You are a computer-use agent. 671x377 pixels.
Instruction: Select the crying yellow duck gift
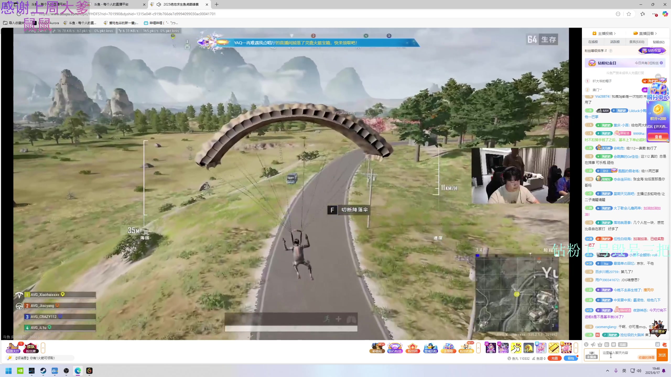tap(528, 348)
